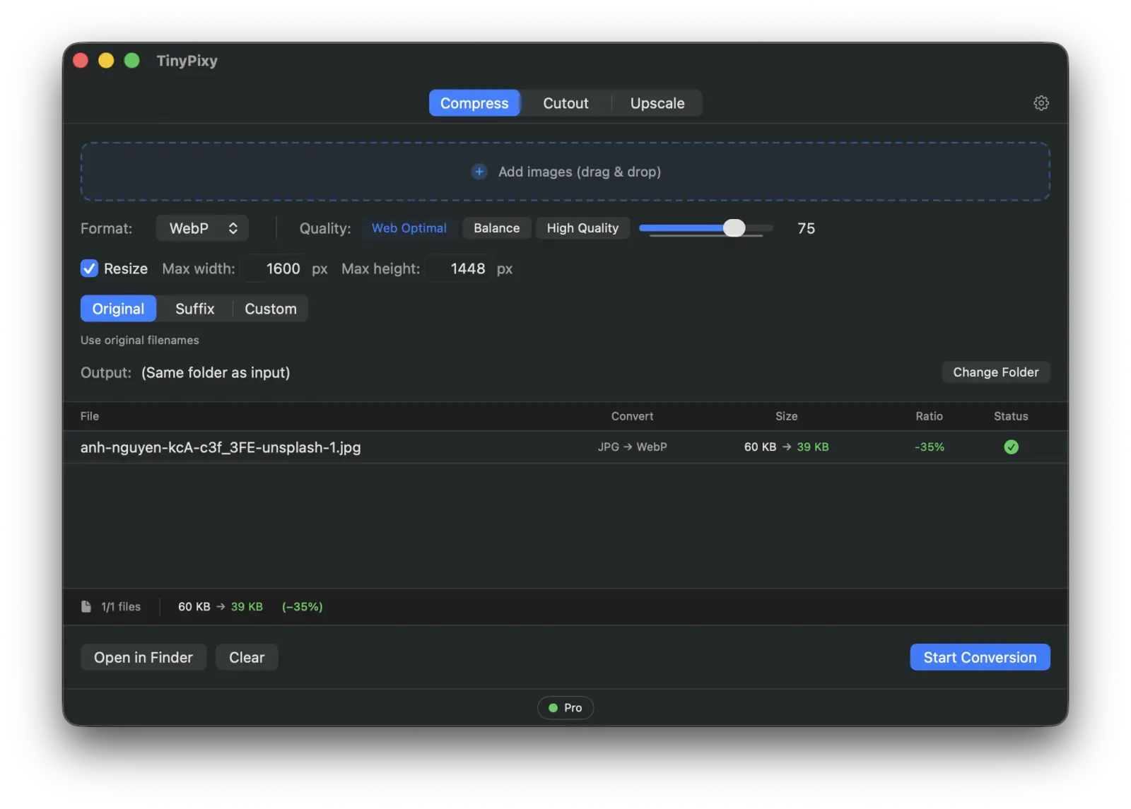Click the File column header
The height and width of the screenshot is (809, 1131).
point(90,416)
